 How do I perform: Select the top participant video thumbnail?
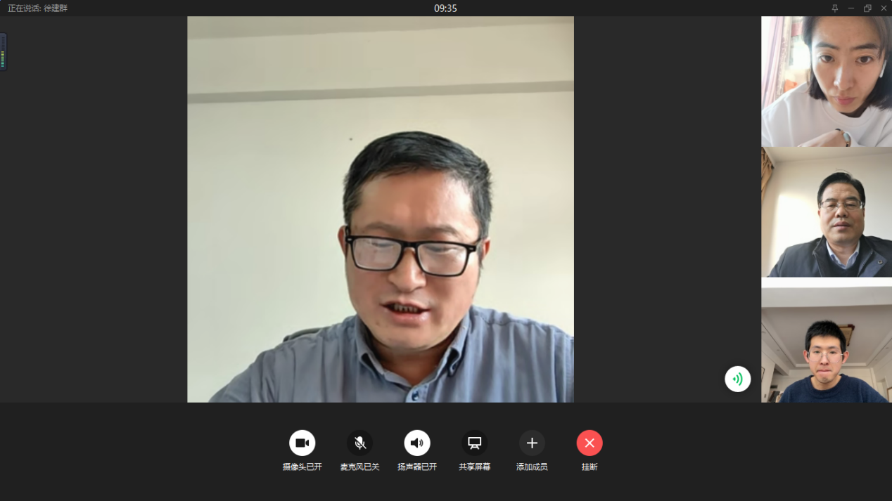(x=826, y=82)
